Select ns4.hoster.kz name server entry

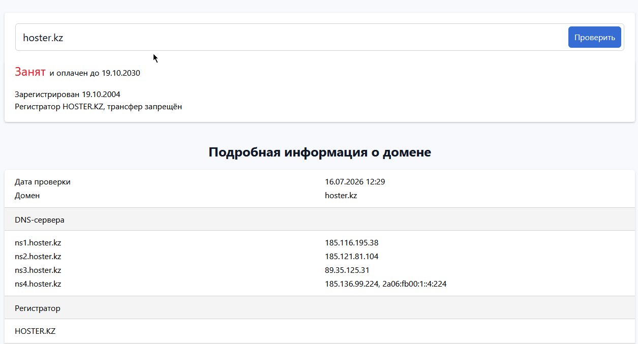tap(38, 284)
